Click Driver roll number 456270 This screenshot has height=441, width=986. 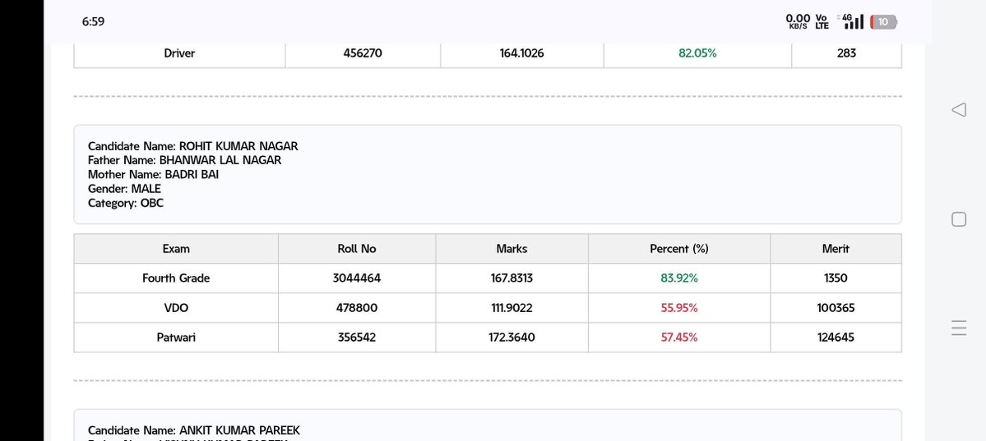point(363,53)
